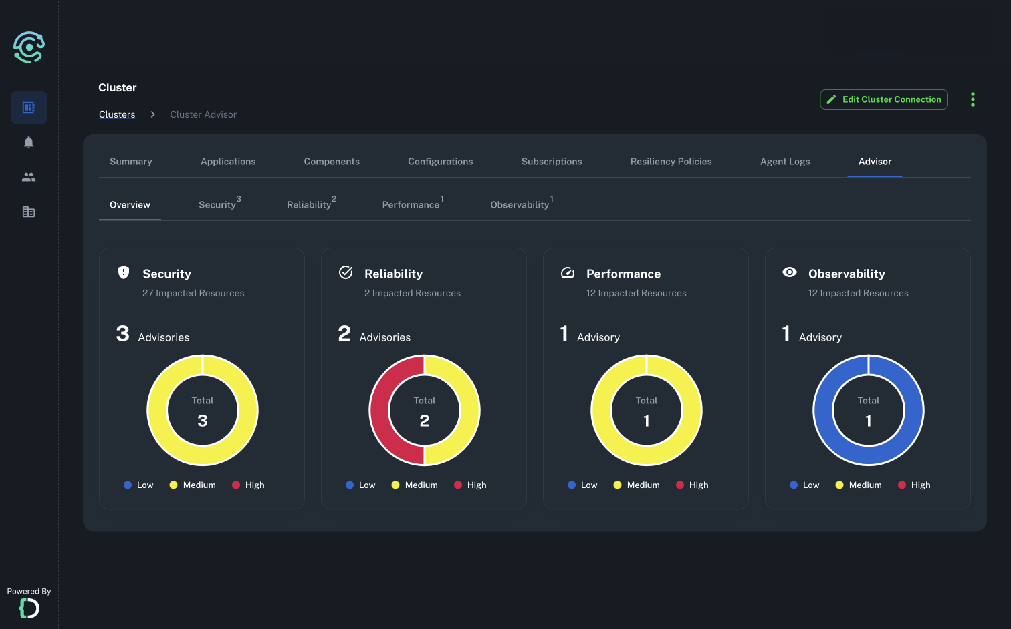The height and width of the screenshot is (629, 1011).
Task: Open the three-dot options menu
Action: click(973, 99)
